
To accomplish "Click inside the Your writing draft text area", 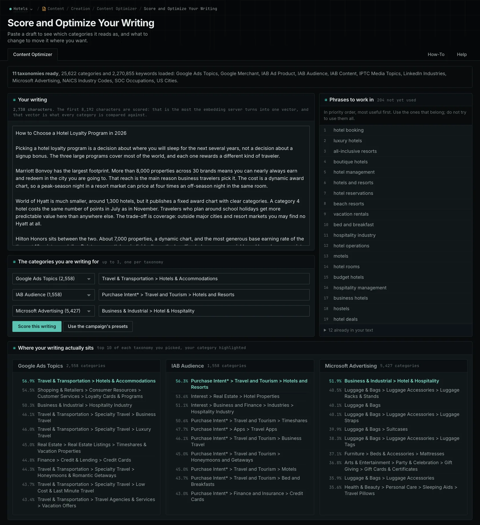I will 161,185.
